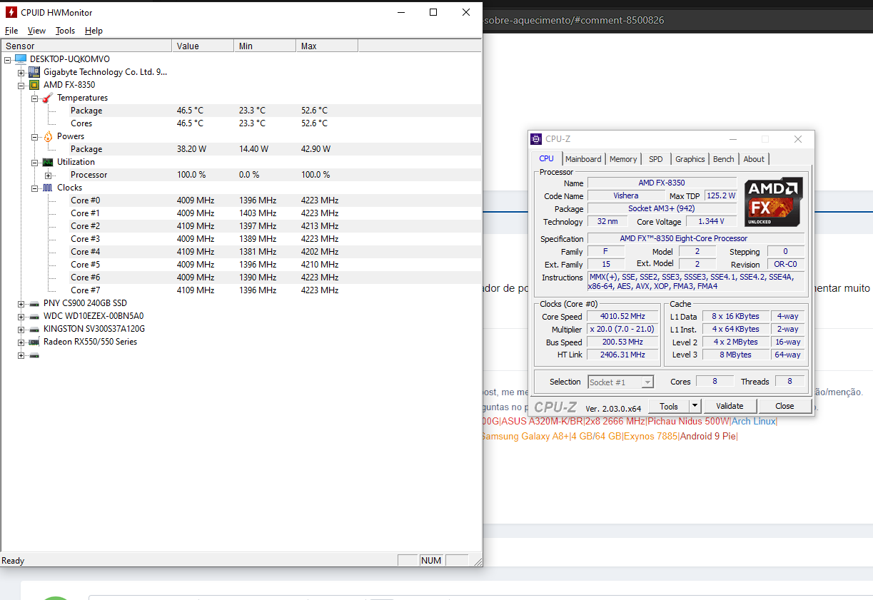
Task: Click the Tools button in CPU-Z
Action: (x=668, y=406)
